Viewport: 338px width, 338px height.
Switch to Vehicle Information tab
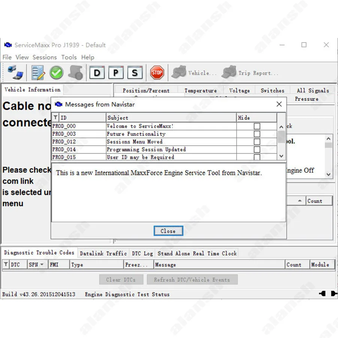pos(32,89)
